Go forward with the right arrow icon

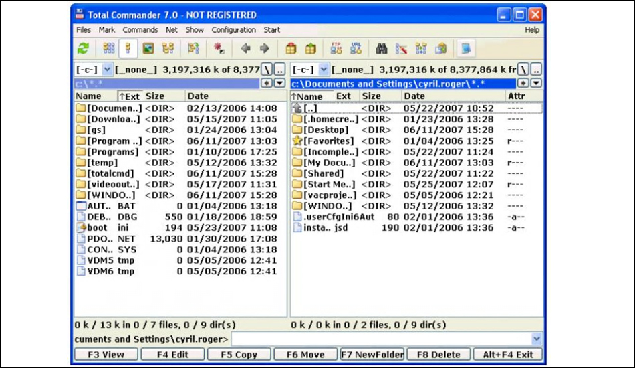[265, 49]
